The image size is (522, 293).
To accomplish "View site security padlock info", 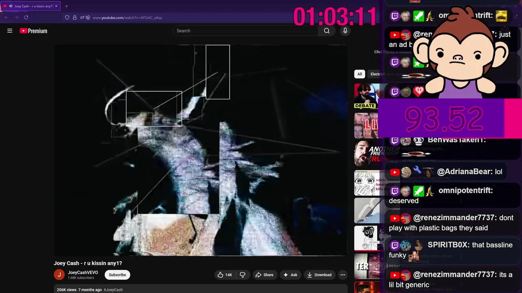I will [75, 17].
